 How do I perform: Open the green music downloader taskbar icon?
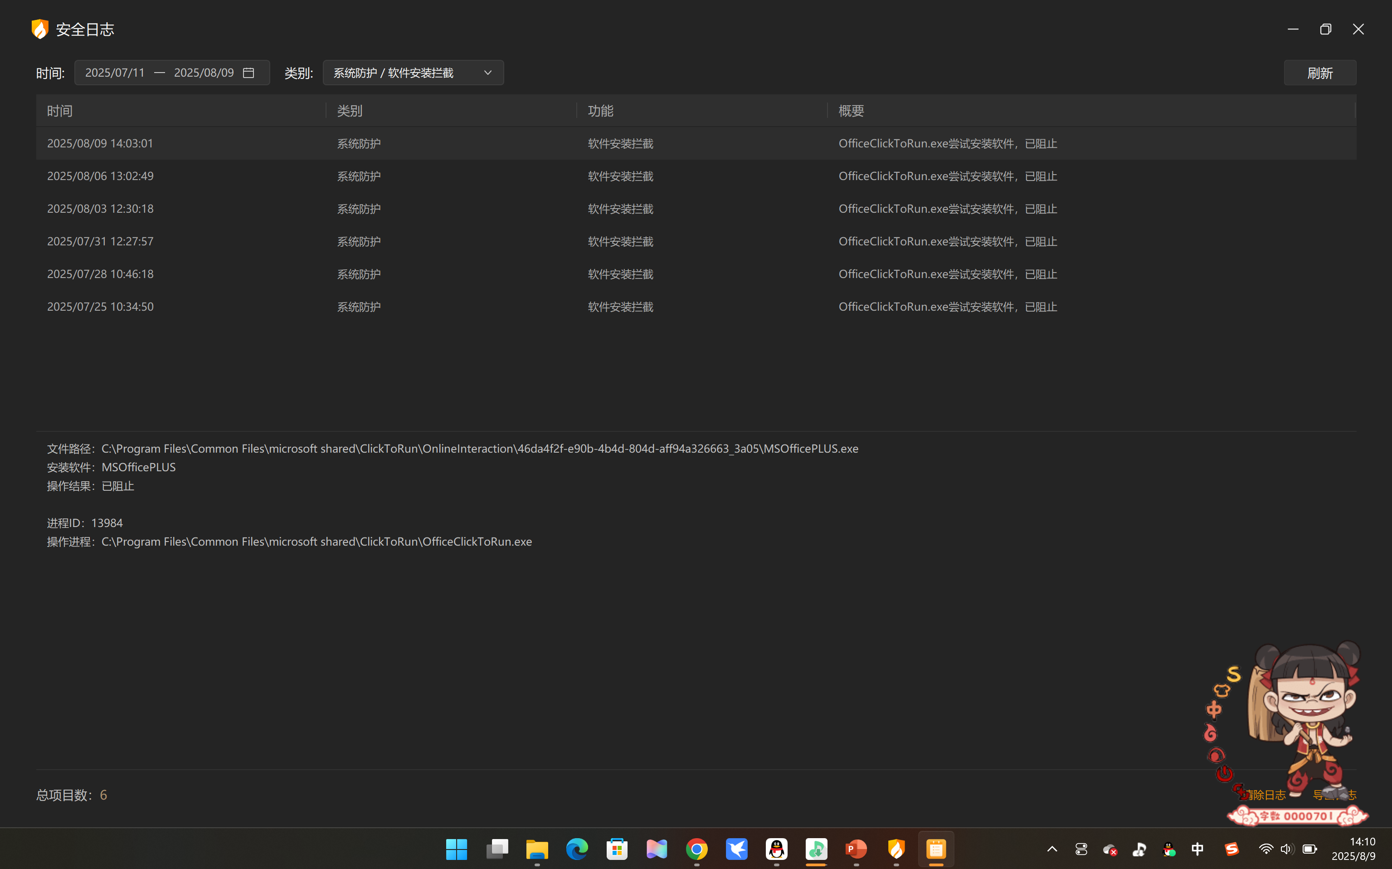coord(816,849)
